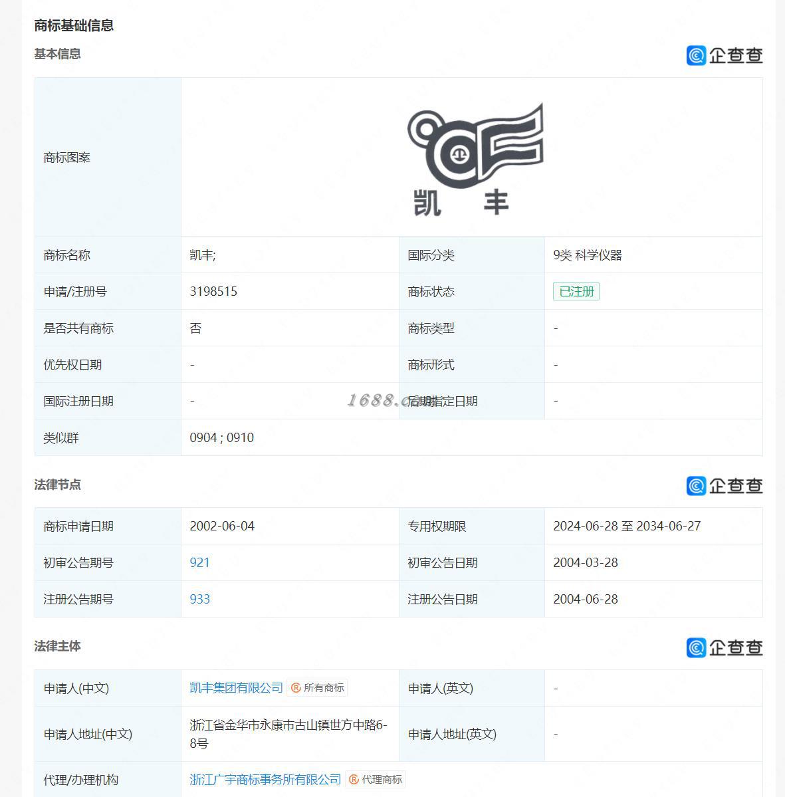Click the 是否共有商标 label
The height and width of the screenshot is (797, 785).
(78, 328)
